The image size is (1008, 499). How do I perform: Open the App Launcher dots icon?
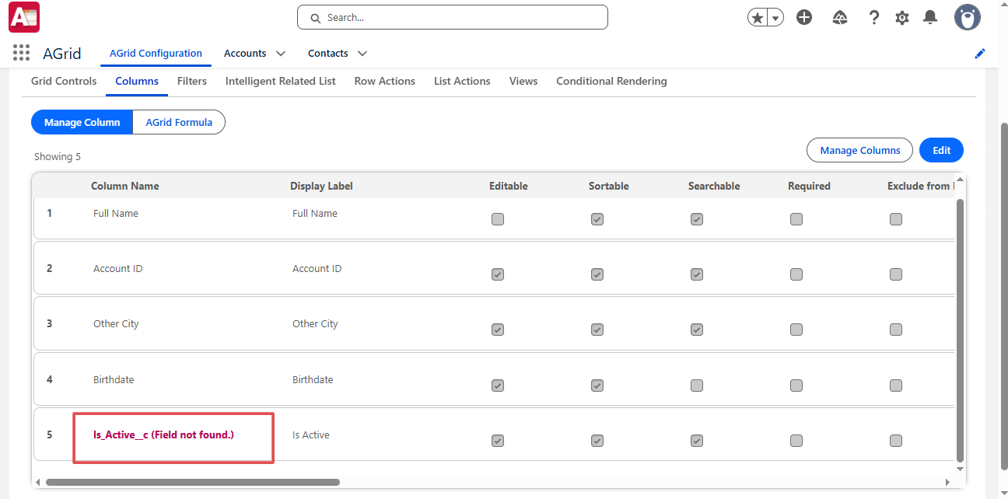[x=22, y=53]
